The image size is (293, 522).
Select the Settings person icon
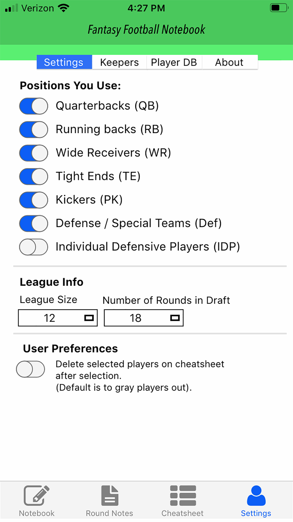pos(256,496)
